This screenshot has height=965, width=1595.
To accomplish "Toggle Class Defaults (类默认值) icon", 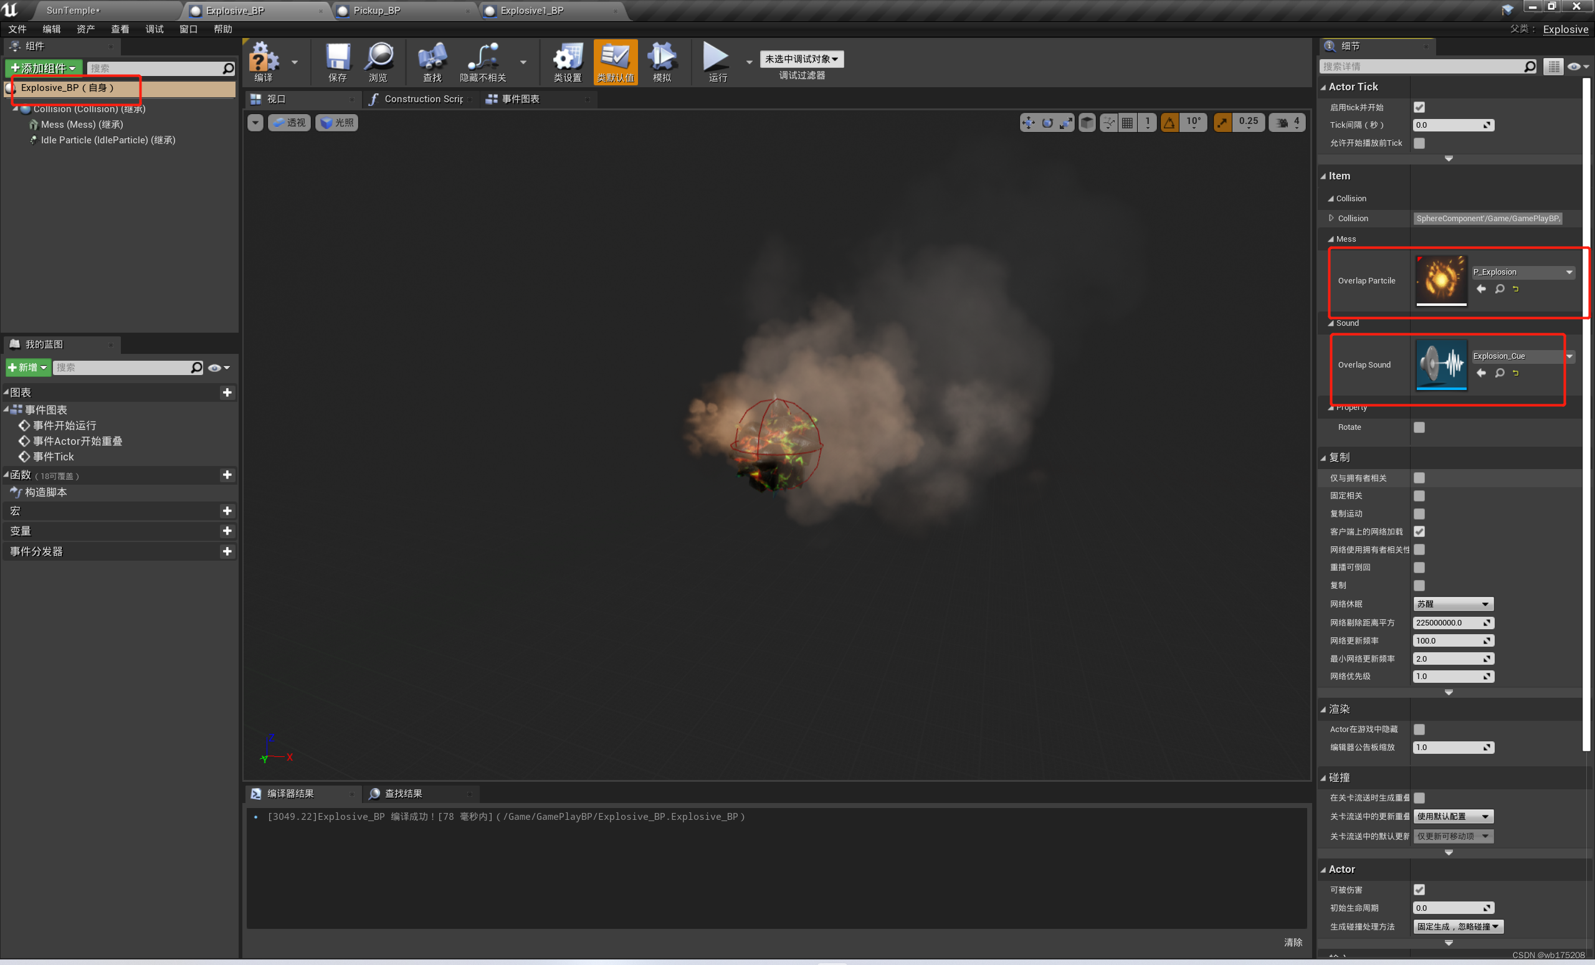I will [x=615, y=62].
